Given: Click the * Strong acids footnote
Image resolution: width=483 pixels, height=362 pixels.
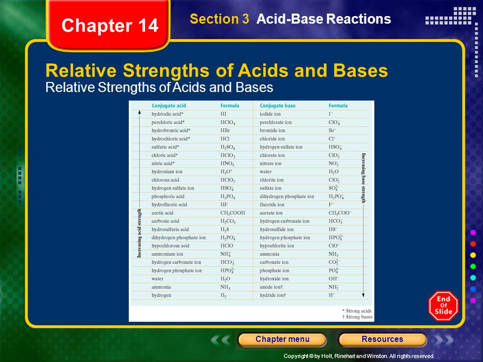Looking at the screenshot, I should pos(357,311).
